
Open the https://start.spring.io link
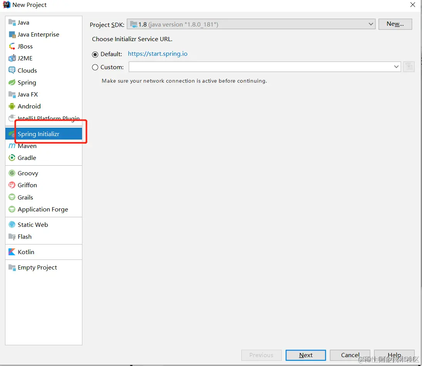pos(157,54)
